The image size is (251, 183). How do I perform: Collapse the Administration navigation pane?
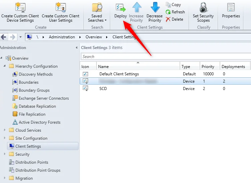tap(77, 48)
